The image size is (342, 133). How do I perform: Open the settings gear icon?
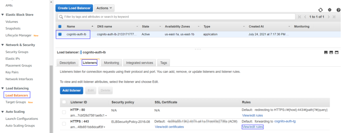pos(330,10)
